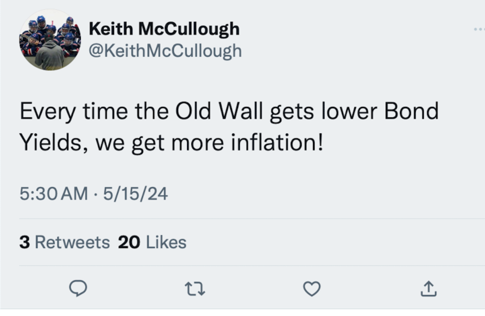485x316 pixels.
Task: Like the tweet with the heart icon
Action: point(312,289)
